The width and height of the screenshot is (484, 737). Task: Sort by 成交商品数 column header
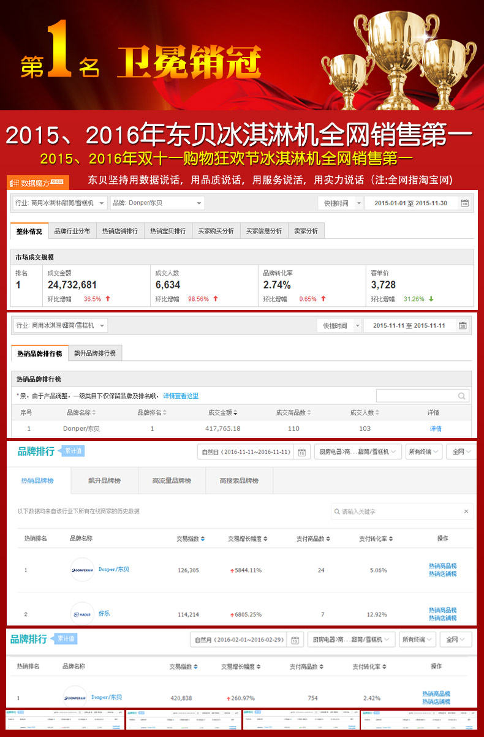tap(293, 413)
